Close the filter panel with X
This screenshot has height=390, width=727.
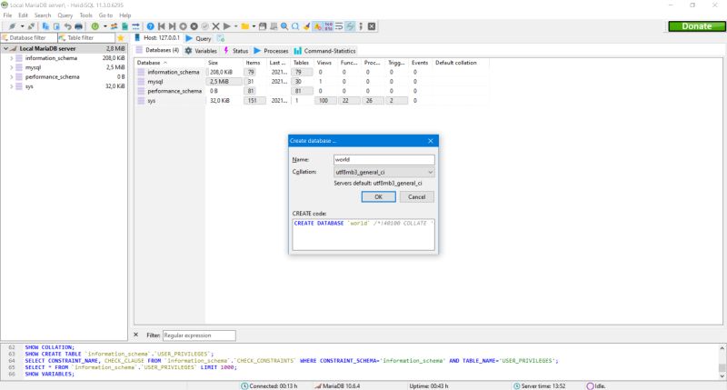(x=135, y=335)
